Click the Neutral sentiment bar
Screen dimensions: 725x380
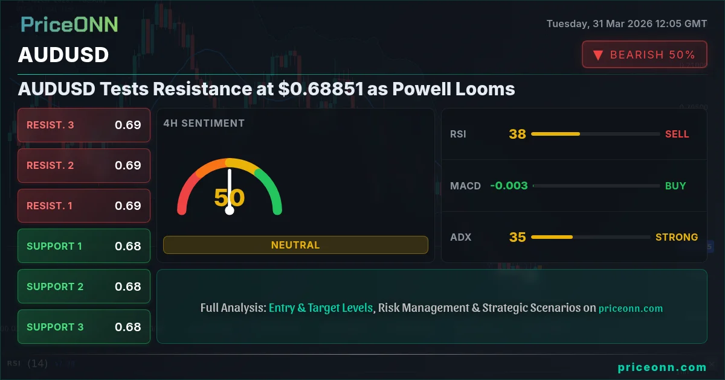click(295, 245)
